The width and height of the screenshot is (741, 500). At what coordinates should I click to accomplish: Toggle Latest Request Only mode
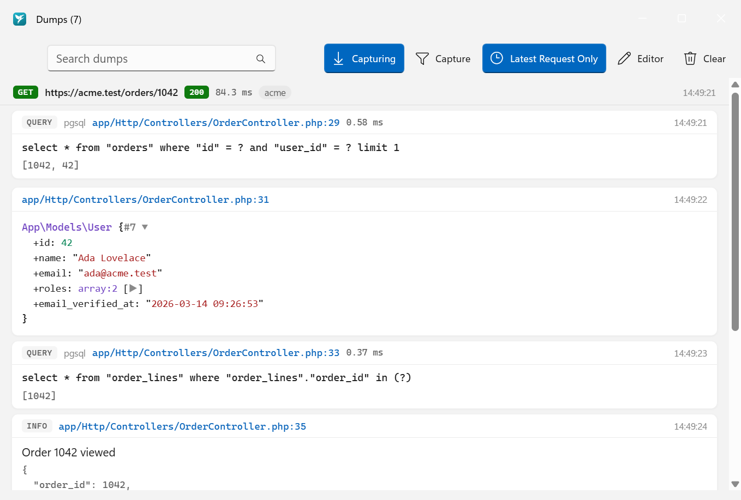click(544, 58)
